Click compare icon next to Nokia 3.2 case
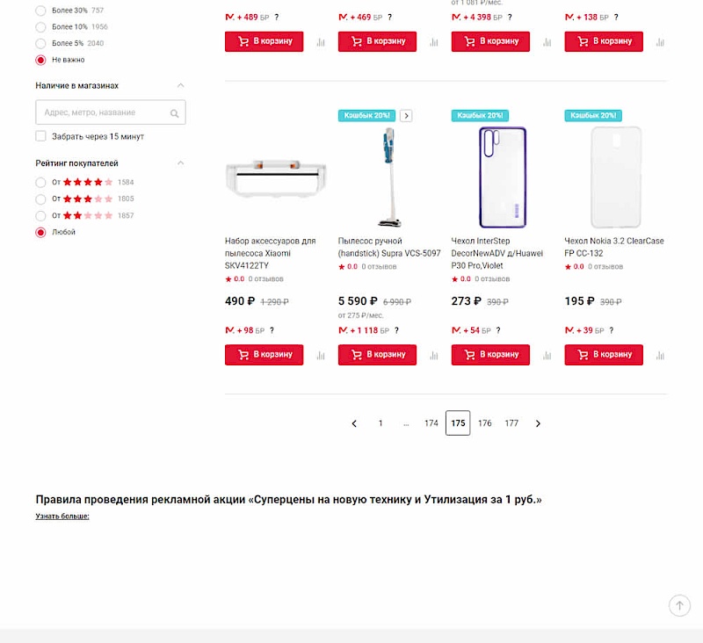 click(660, 355)
